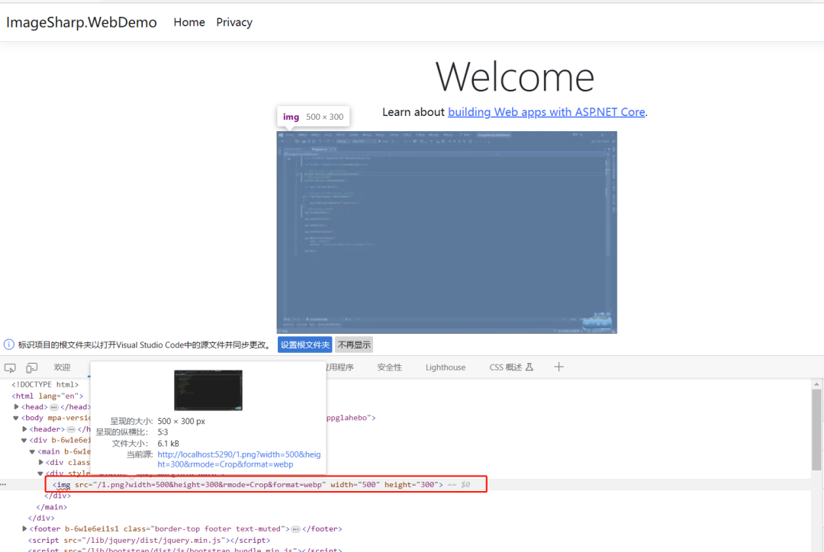
Task: Open the Lighthouse tab
Action: click(x=446, y=367)
